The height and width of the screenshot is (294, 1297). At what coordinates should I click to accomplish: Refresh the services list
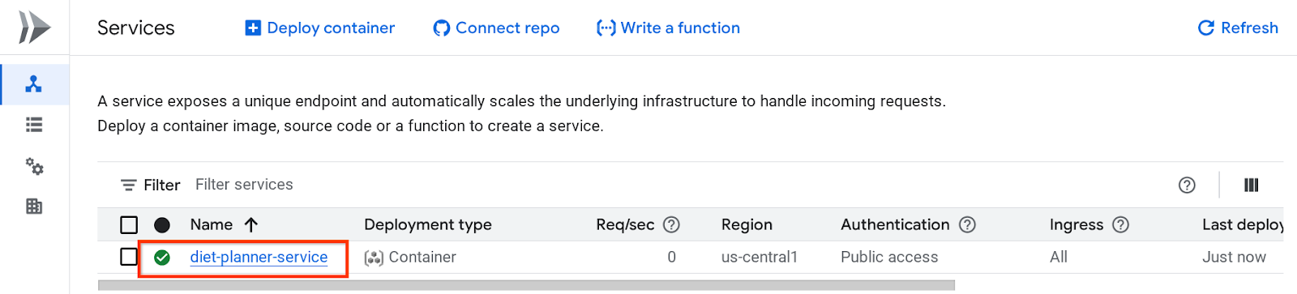1238,28
